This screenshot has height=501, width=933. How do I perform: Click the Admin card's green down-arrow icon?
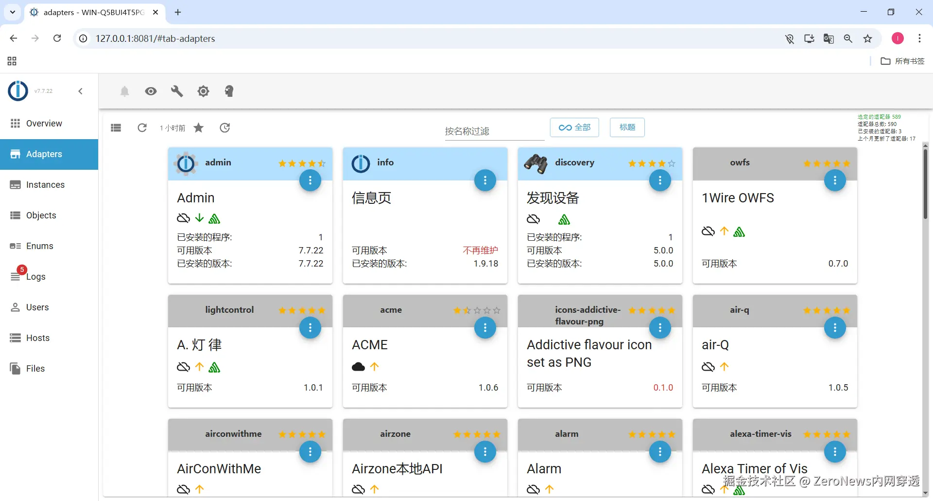click(x=199, y=218)
